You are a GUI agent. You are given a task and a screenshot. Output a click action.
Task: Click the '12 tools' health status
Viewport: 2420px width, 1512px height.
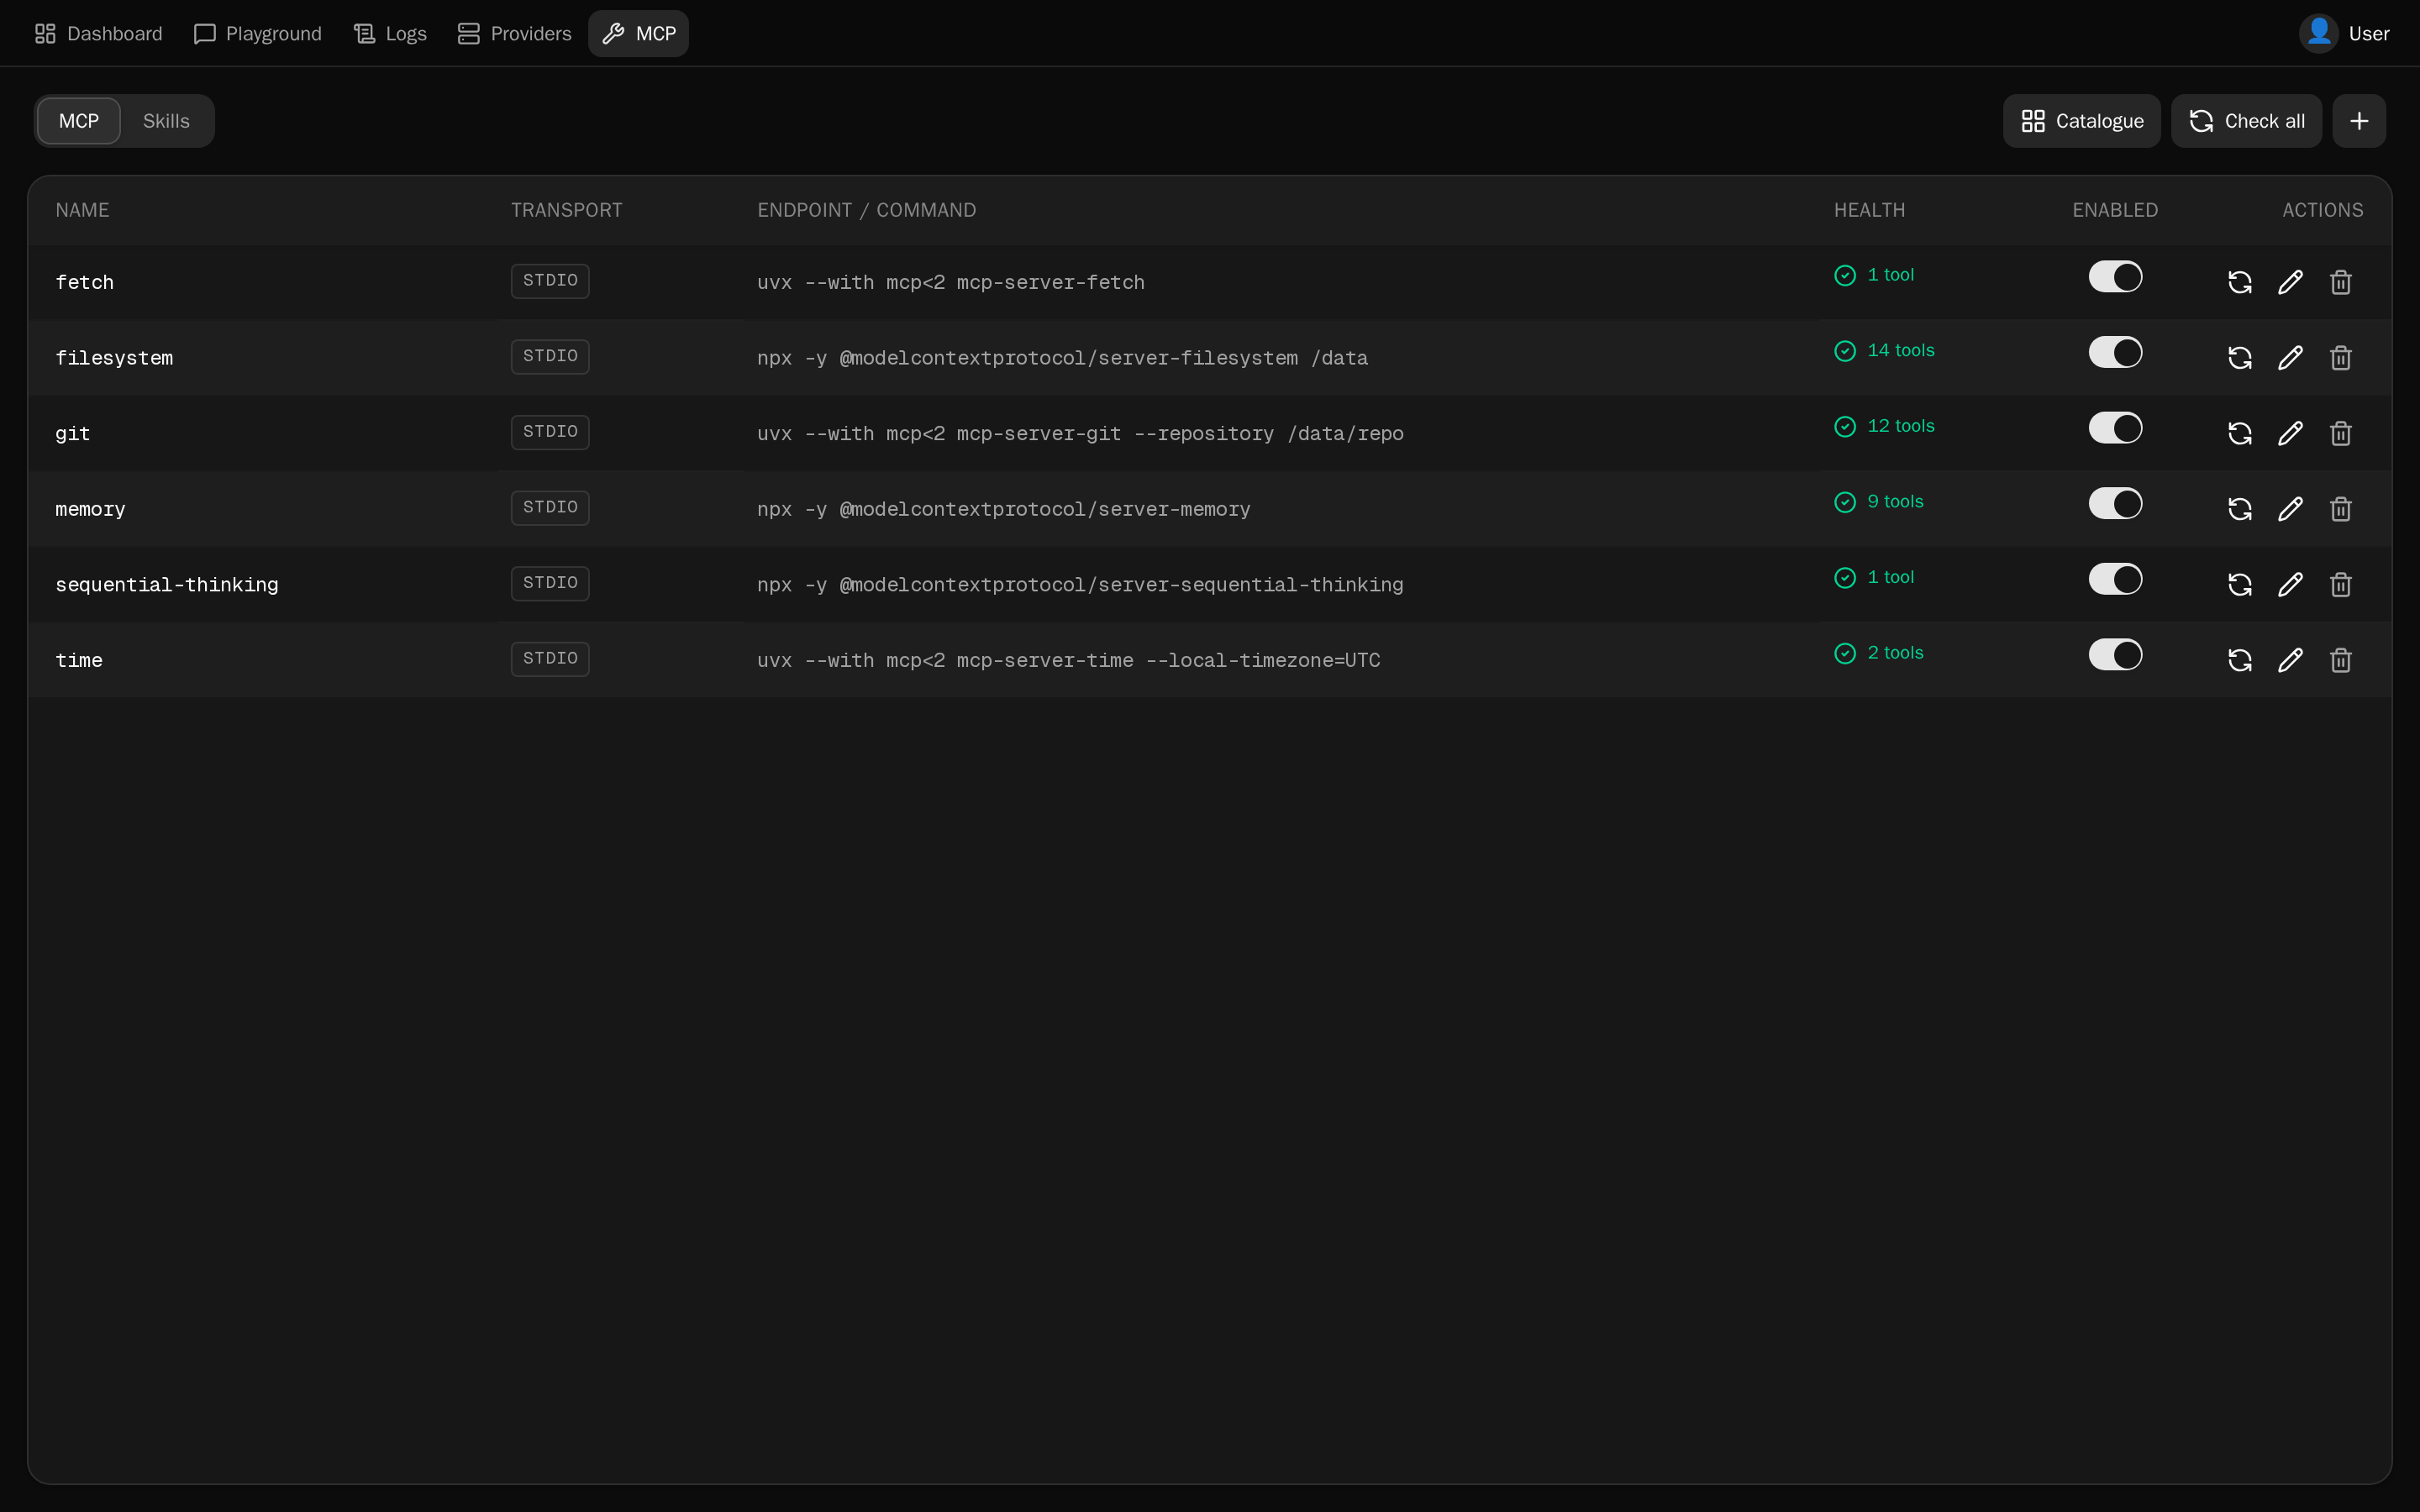[1885, 426]
